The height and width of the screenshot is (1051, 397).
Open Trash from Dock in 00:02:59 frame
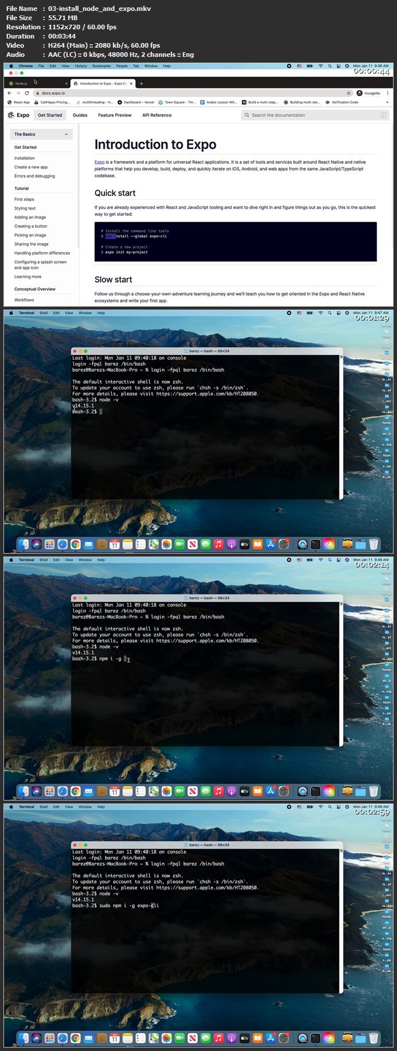click(373, 1038)
